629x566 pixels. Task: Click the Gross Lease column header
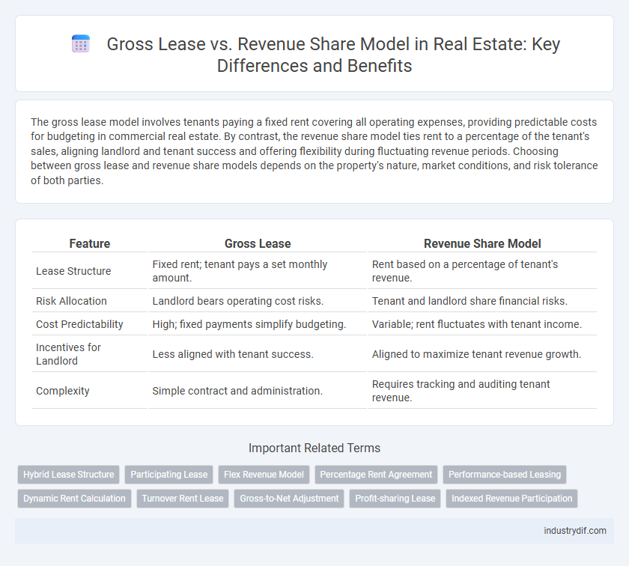tap(258, 243)
